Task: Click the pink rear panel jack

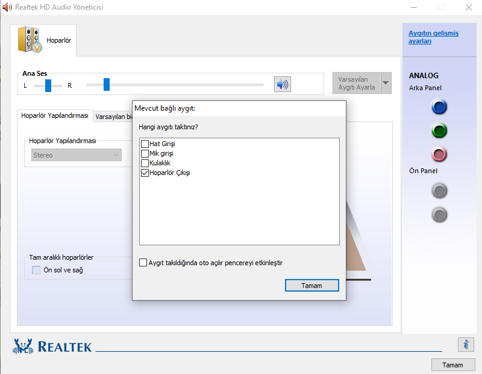Action: pos(439,154)
